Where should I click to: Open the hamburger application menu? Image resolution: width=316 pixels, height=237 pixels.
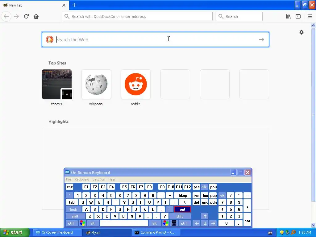(310, 16)
